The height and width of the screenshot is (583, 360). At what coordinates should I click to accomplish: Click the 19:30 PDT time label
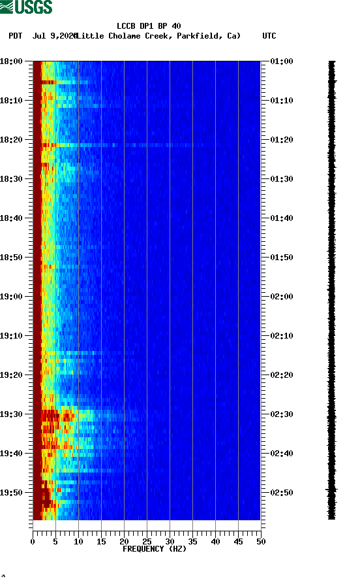click(11, 414)
